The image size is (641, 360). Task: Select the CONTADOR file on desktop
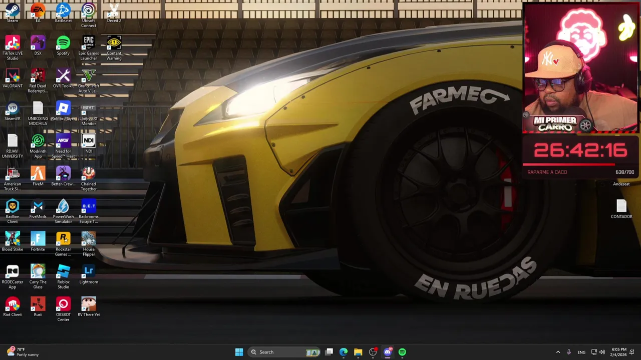click(621, 209)
